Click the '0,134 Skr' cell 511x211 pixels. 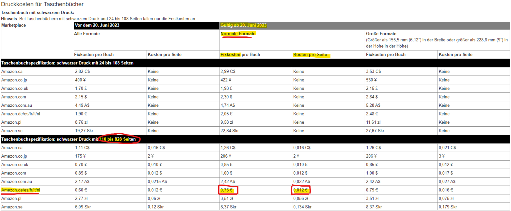click(328, 207)
